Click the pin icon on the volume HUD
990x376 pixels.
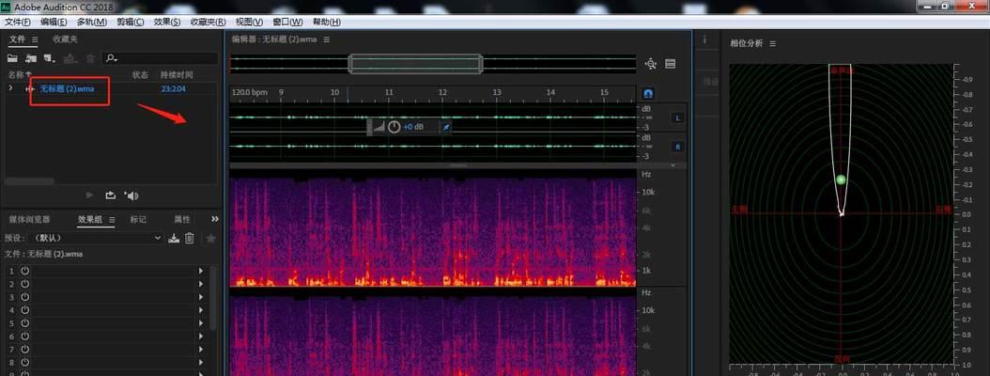coord(446,127)
